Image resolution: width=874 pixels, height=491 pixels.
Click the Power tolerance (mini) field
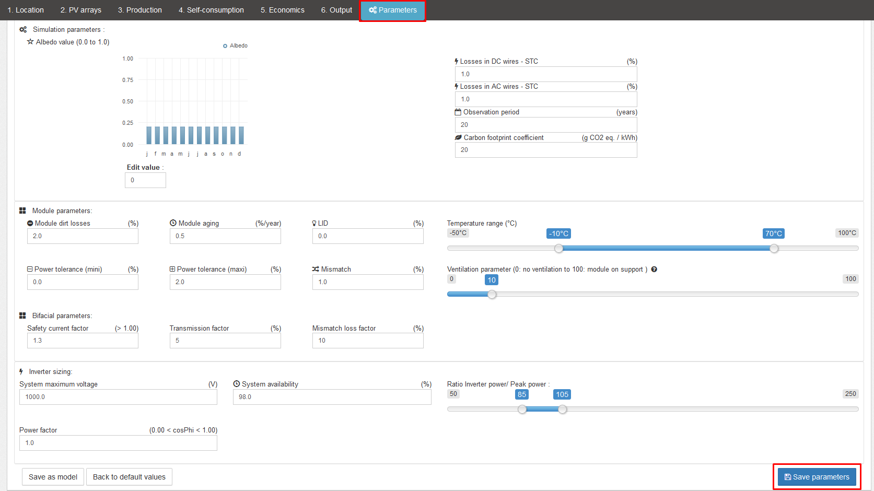click(x=83, y=282)
